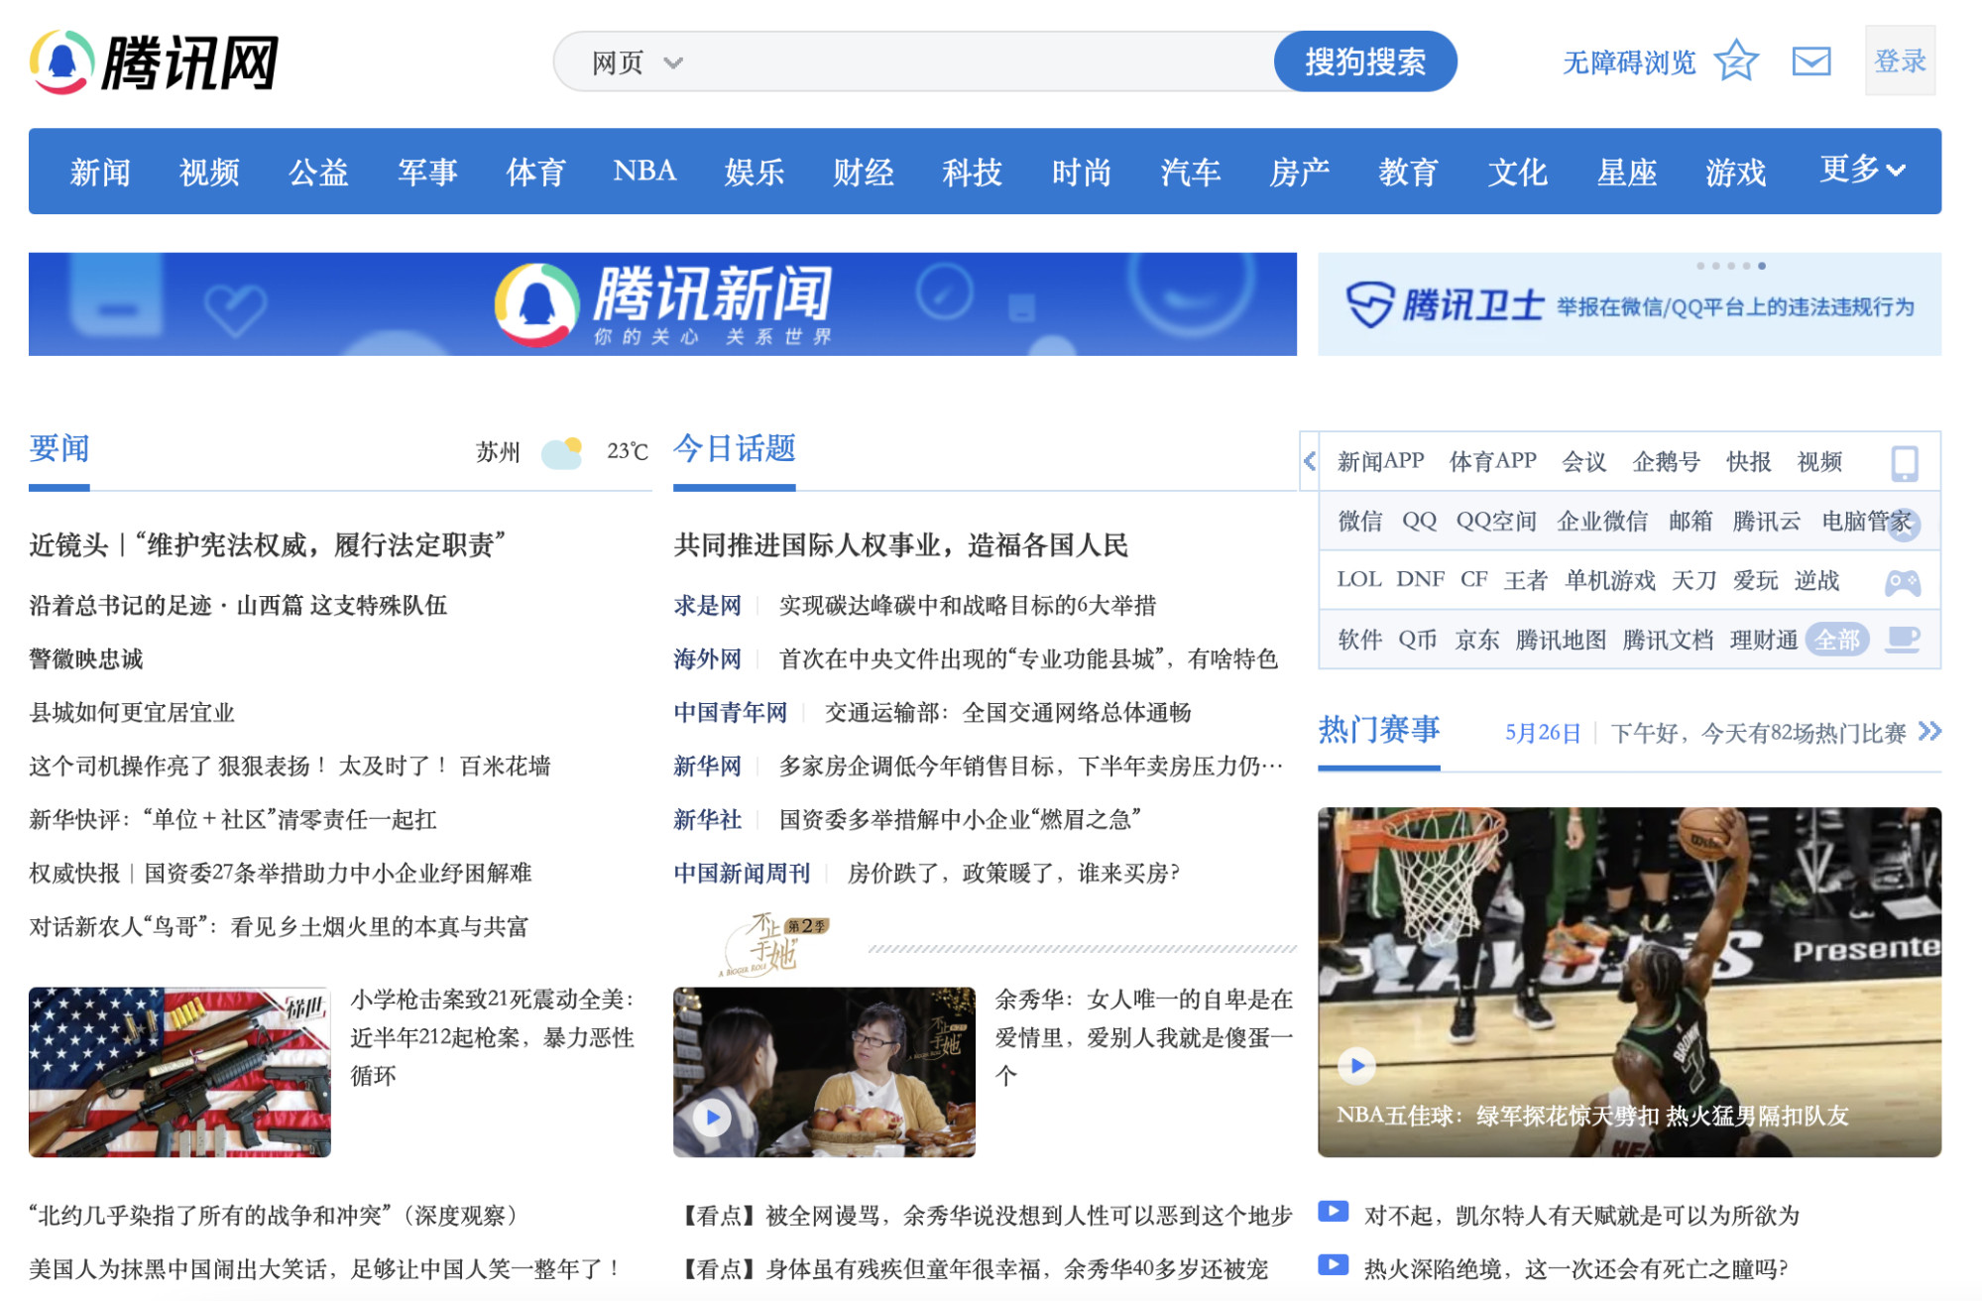Switch to the 今日话题 tab
The image size is (1982, 1301).
[735, 449]
